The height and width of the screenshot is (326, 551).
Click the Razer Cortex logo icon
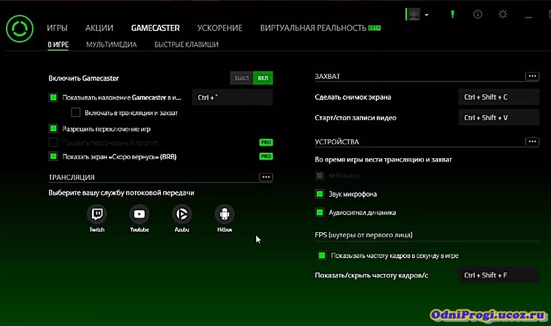[20, 29]
